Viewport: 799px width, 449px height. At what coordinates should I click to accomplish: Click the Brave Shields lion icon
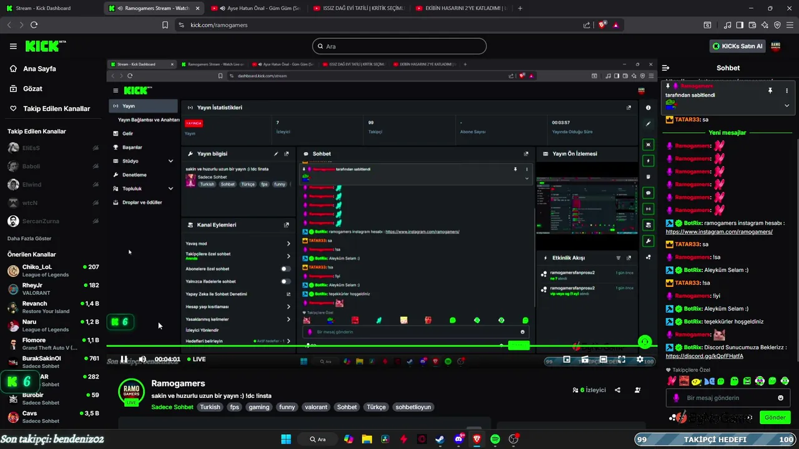[602, 25]
